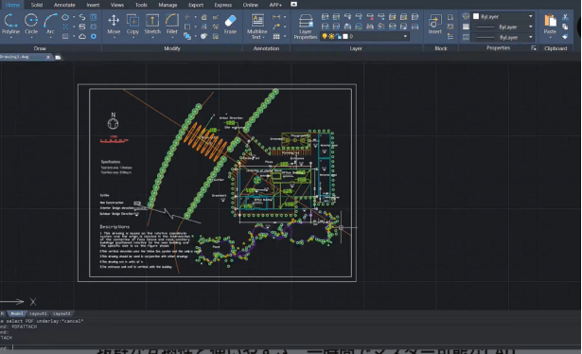Expand the Arc options dropdown arrow
The height and width of the screenshot is (354, 582).
(x=50, y=37)
